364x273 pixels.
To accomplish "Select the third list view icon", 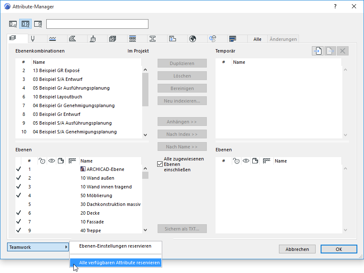I will coord(38,24).
